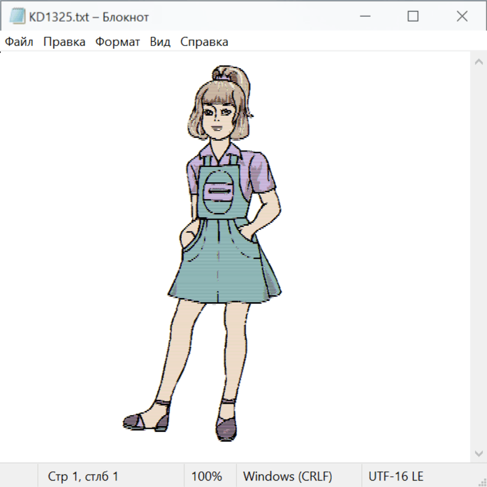Open the Вид menu
This screenshot has height=487, width=487.
[160, 42]
